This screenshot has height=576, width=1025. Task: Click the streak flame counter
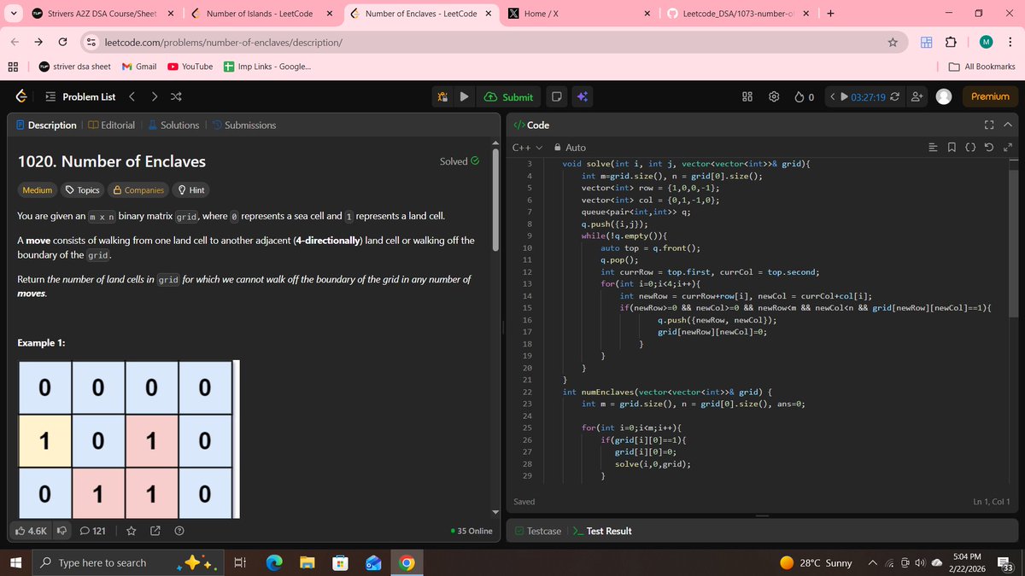pos(805,97)
